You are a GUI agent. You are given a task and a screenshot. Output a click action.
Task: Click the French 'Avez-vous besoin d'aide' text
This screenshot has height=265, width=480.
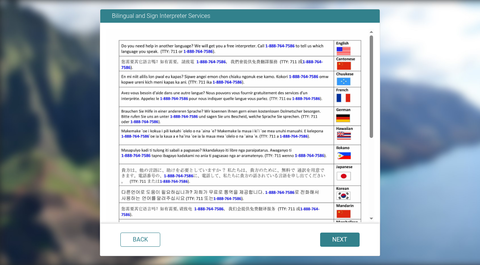(x=221, y=96)
